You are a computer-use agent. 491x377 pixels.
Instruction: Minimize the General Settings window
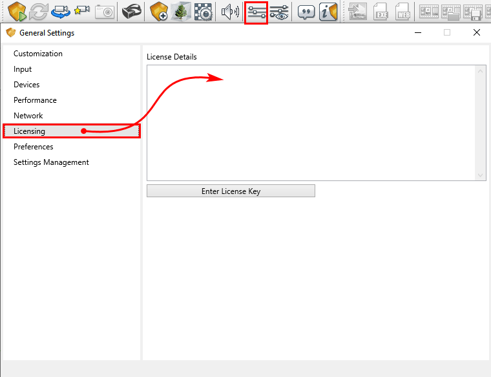pyautogui.click(x=418, y=32)
